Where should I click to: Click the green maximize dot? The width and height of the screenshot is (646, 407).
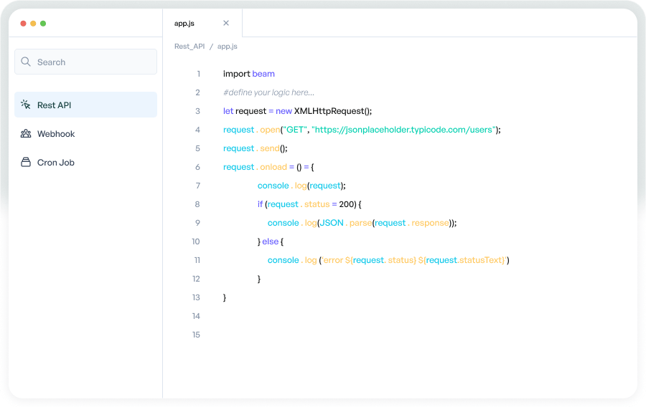[x=43, y=24]
